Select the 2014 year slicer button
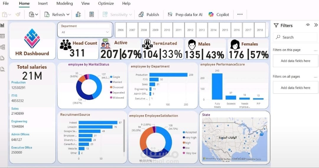This screenshot has height=168, width=319. [x=214, y=30]
